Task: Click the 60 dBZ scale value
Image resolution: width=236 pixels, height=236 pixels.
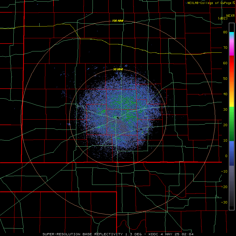Action: coord(225,63)
